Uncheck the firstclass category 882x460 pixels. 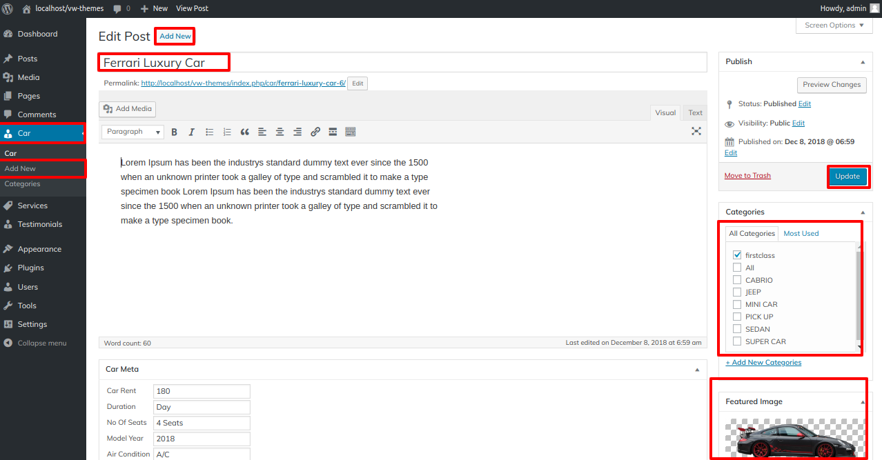coord(737,255)
